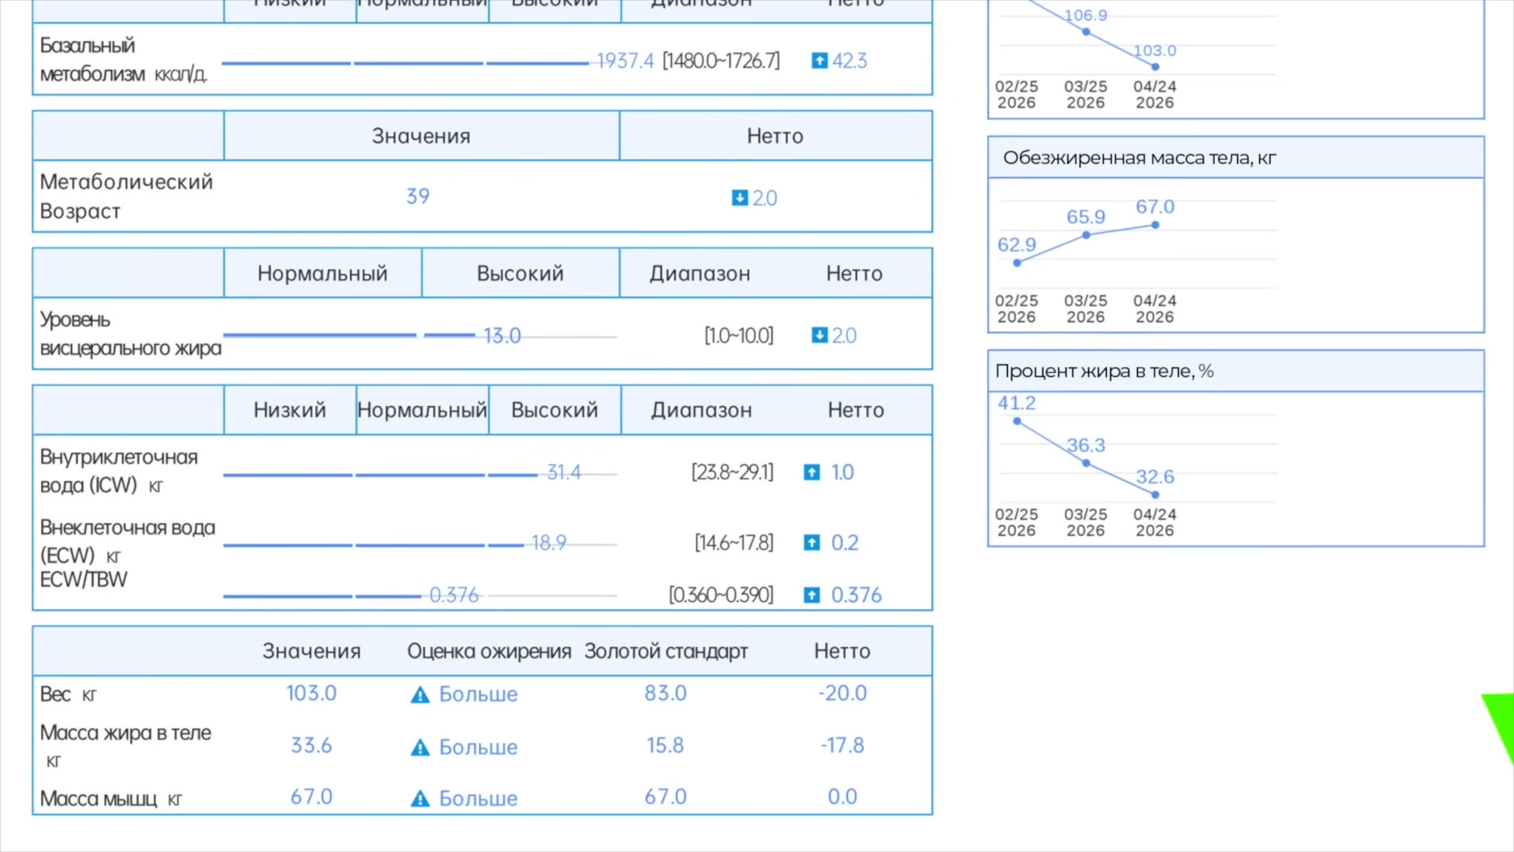Click the Внутриклеточная вода (ICW) label
This screenshot has width=1514, height=852.
[119, 471]
